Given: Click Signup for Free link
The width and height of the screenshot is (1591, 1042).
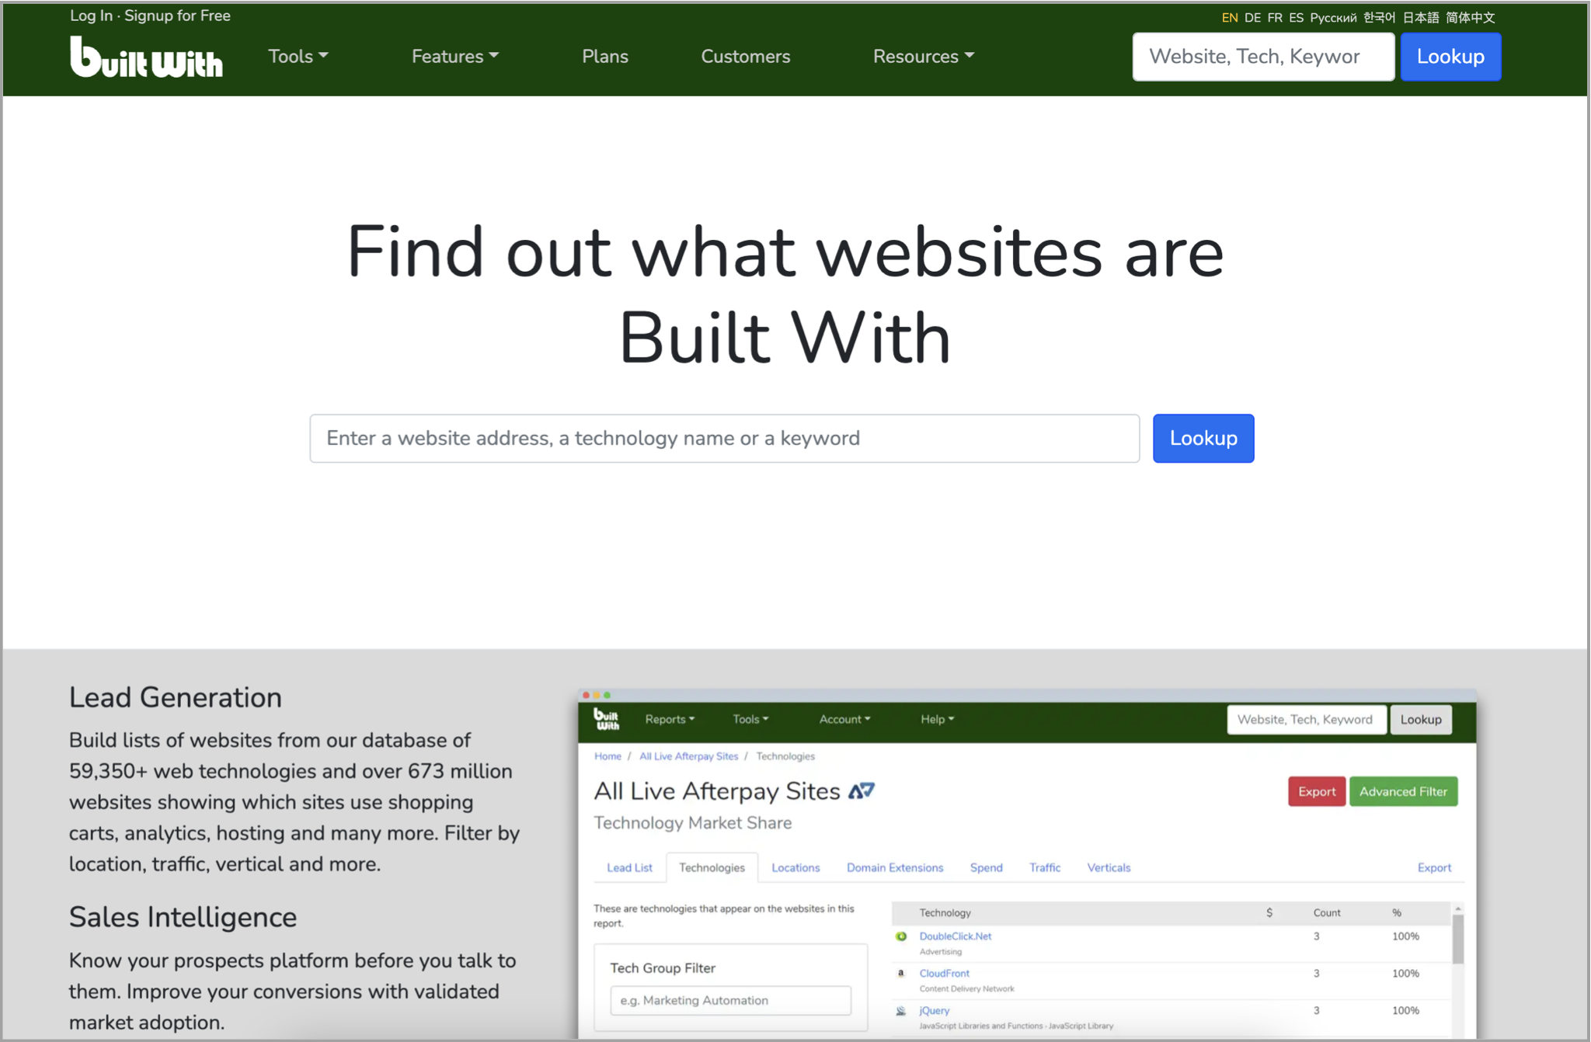Looking at the screenshot, I should click(177, 16).
